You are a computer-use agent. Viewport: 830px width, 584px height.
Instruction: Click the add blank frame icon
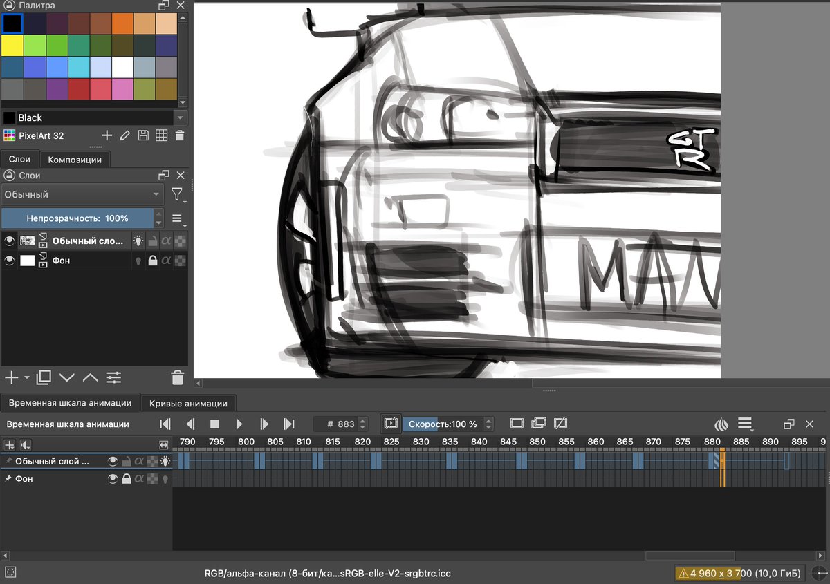click(516, 423)
